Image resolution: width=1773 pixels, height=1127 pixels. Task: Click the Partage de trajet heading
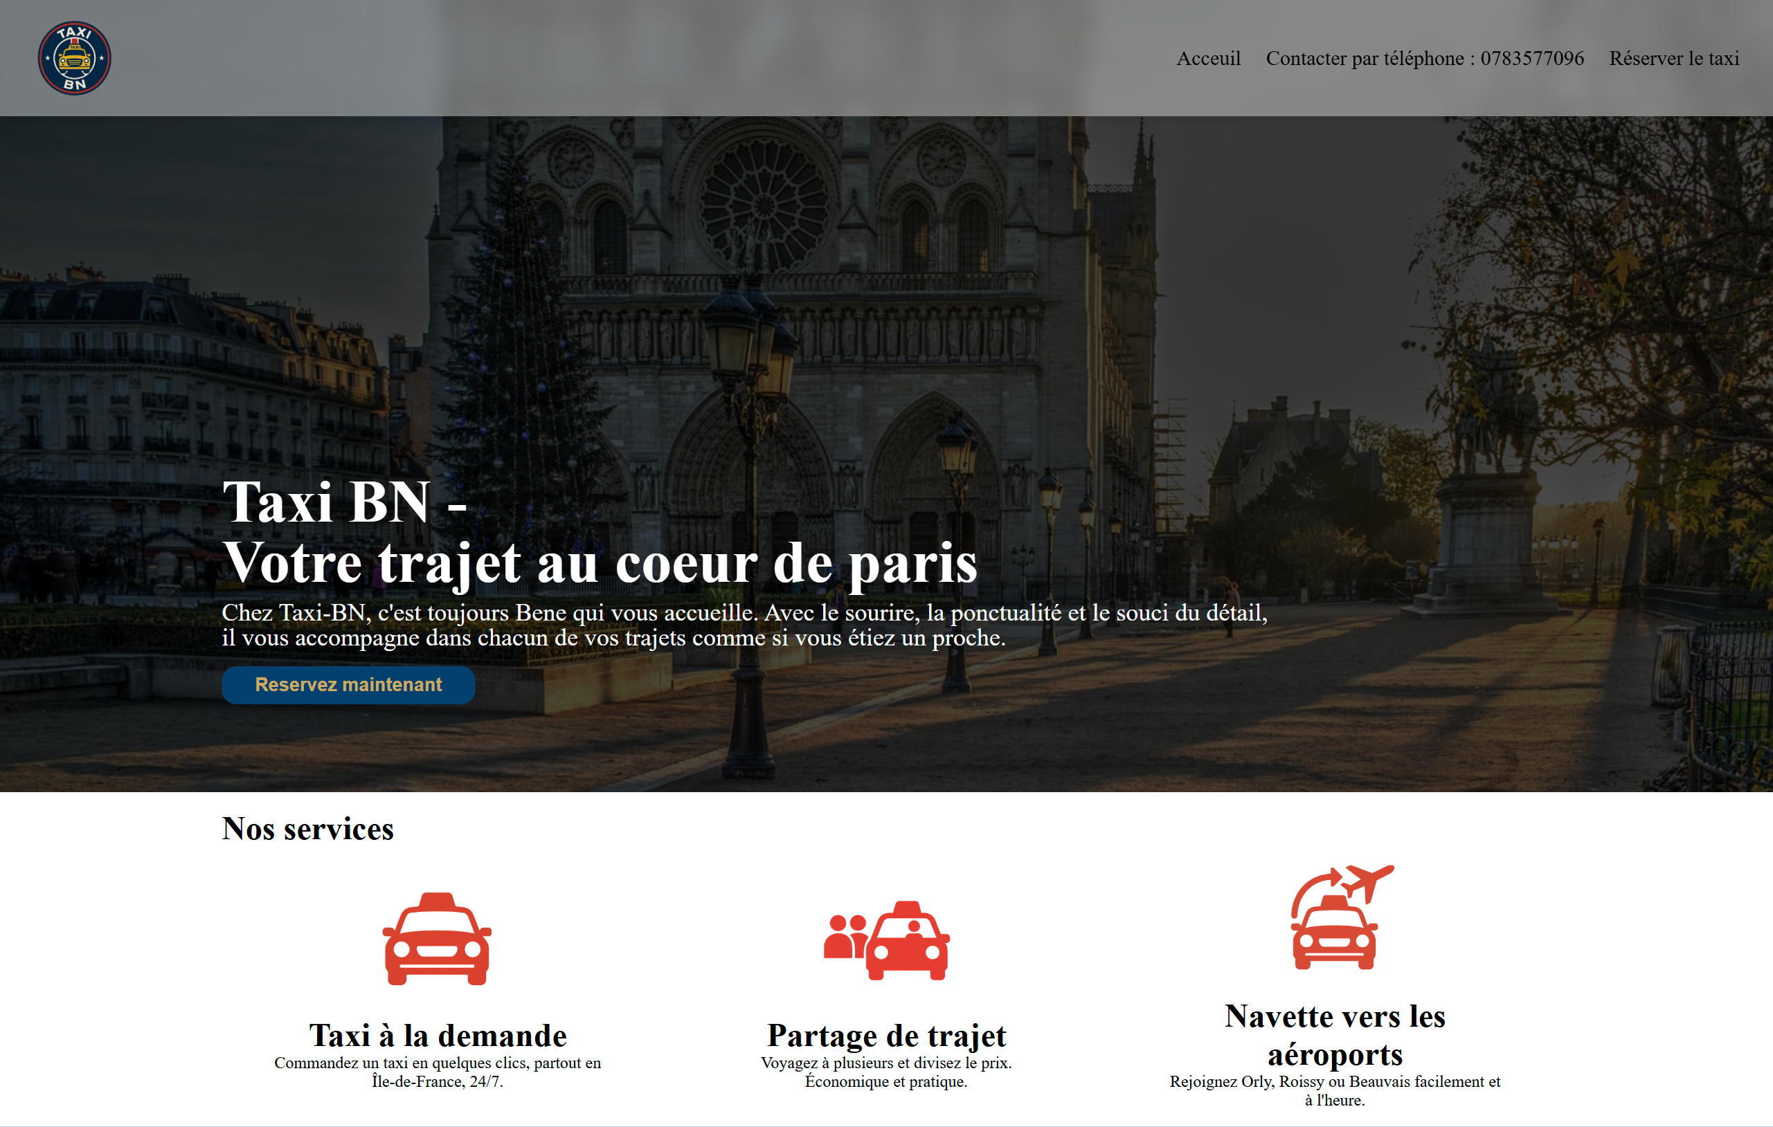pyautogui.click(x=885, y=1035)
